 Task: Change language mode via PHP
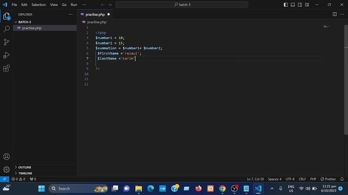point(313,179)
